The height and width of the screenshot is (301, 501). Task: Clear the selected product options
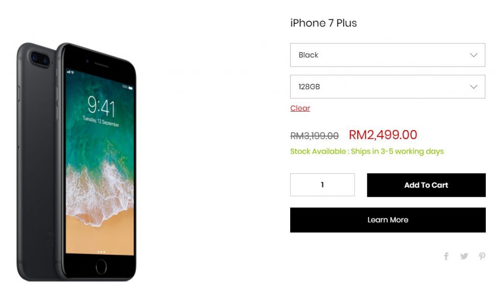300,108
